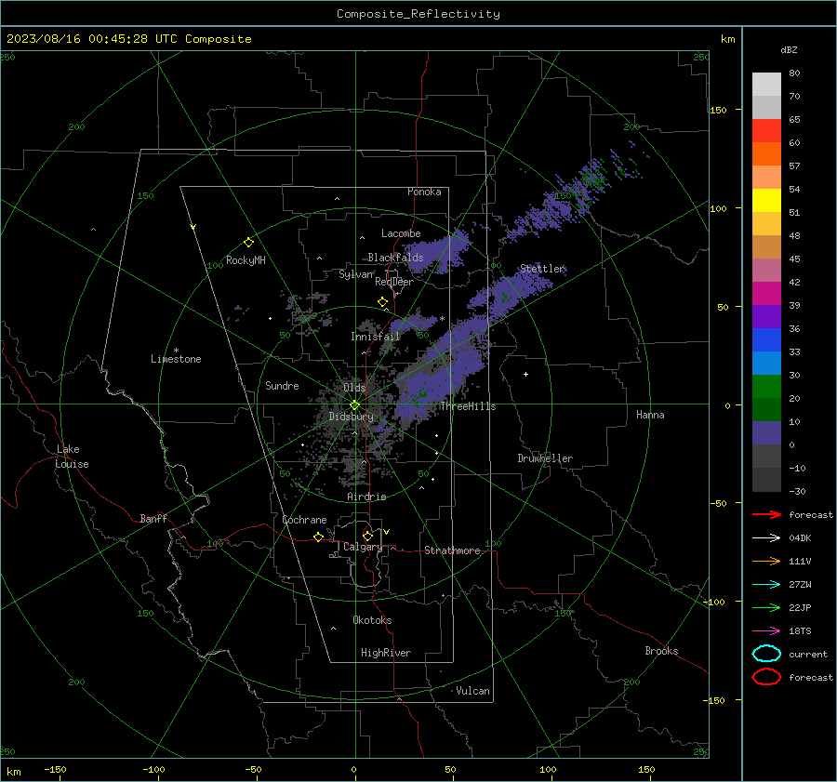This screenshot has height=782, width=837.
Task: Click the magenta 18TS arrow icon
Action: pyautogui.click(x=766, y=631)
